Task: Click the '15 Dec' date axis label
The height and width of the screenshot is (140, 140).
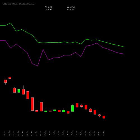Action: coord(63,133)
